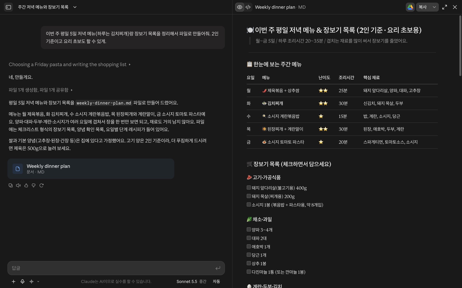The width and height of the screenshot is (462, 288).
Task: Click the document icon on the file card
Action: pos(18,169)
